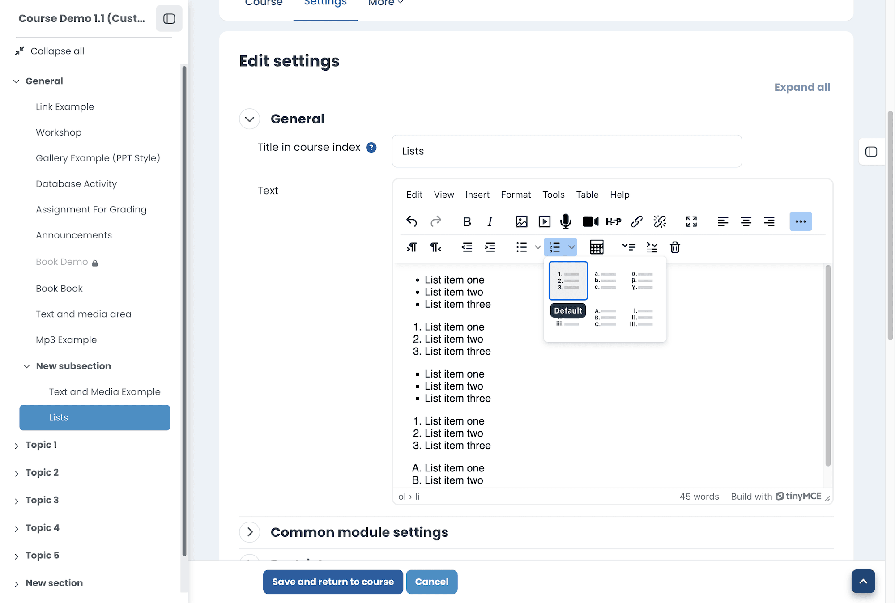Toggle editor fullscreen mode
This screenshot has width=895, height=603.
(x=691, y=221)
